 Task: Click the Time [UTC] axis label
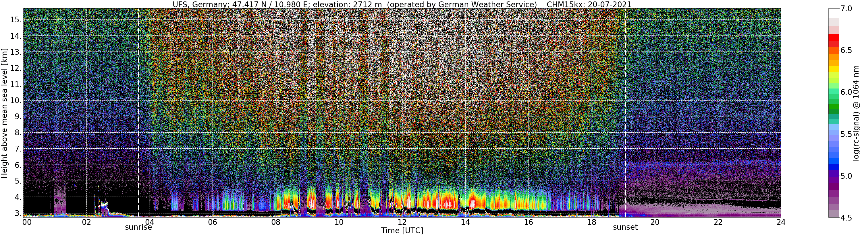[x=402, y=231]
